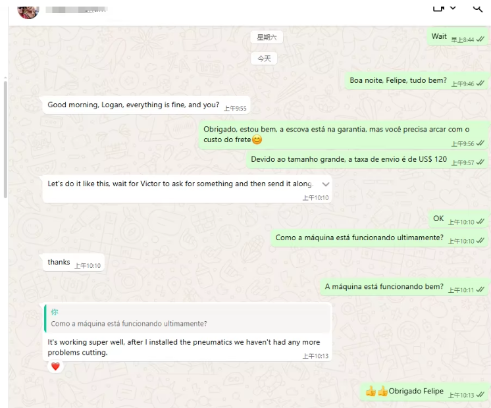Click smiley emoji in 'custo do frete' message
This screenshot has width=491, height=408.
(x=257, y=140)
